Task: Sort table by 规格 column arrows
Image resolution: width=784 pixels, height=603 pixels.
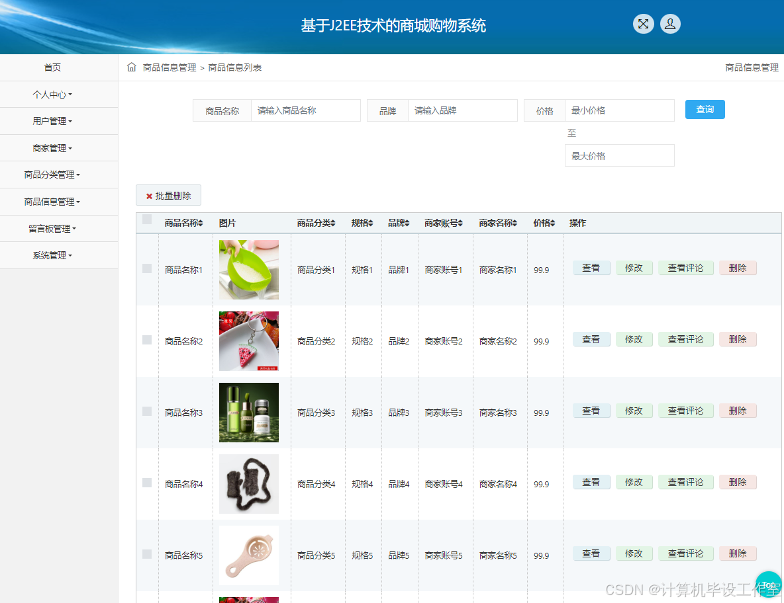Action: click(371, 223)
